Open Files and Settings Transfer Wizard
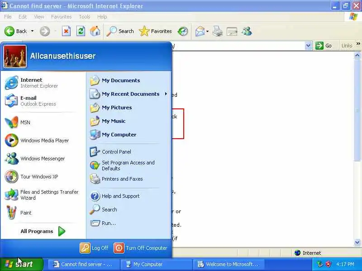The image size is (362, 271). click(43, 195)
